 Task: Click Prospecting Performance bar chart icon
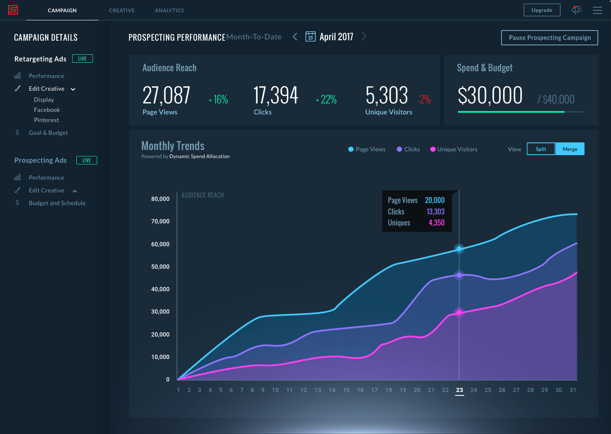(17, 178)
